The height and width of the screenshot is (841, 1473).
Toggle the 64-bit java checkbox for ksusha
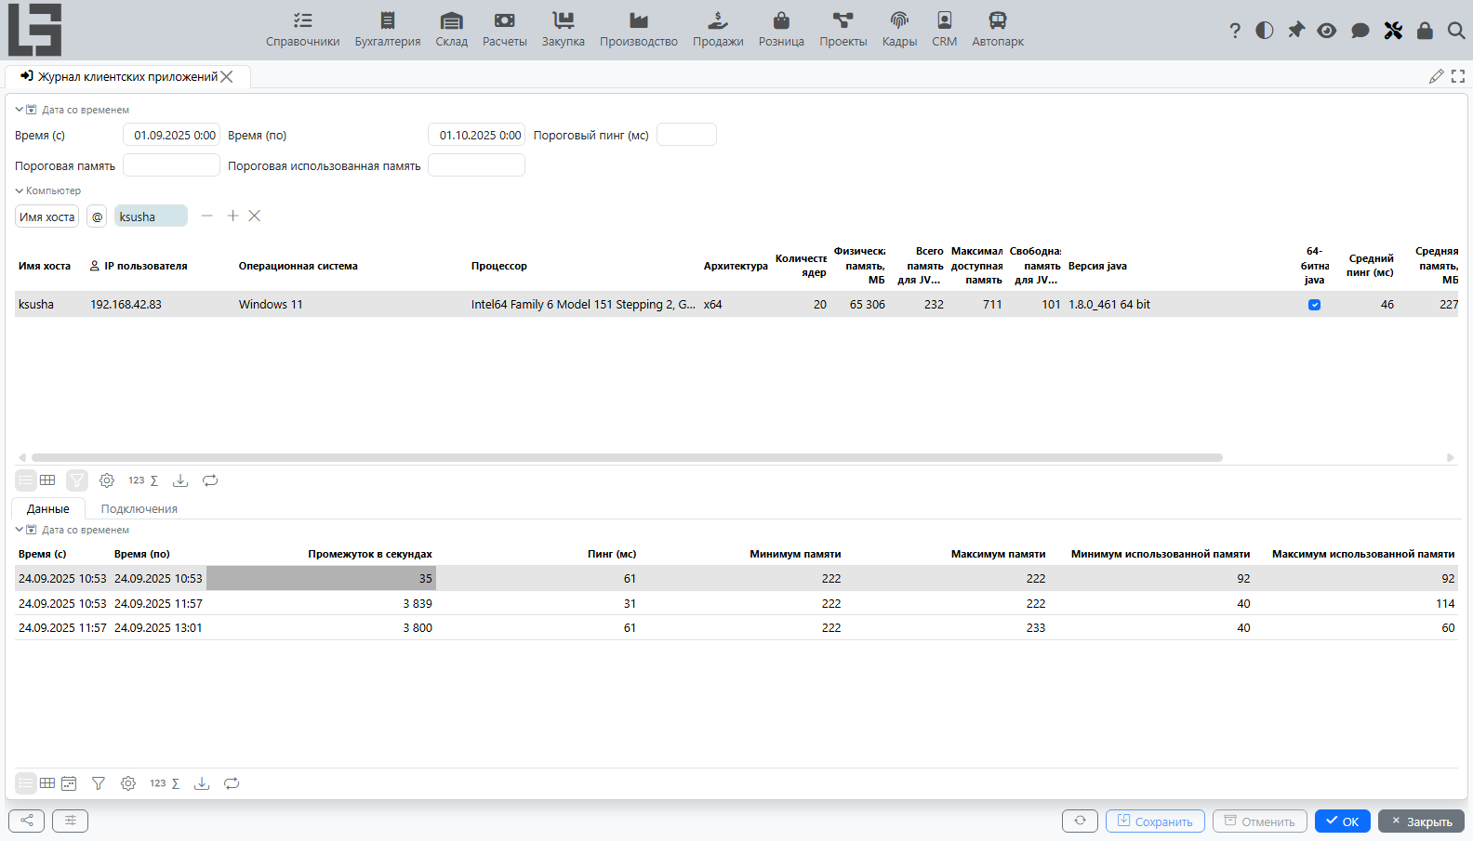(1314, 305)
